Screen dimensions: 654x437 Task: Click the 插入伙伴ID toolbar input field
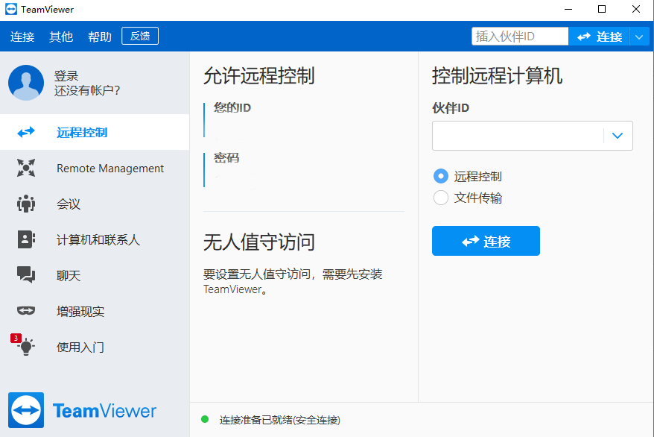[520, 37]
